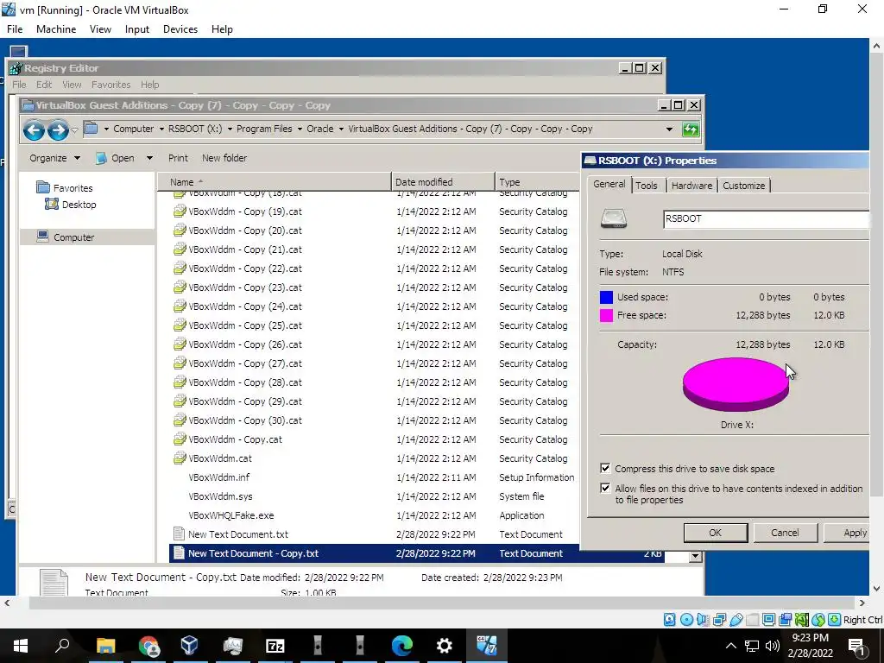884x663 pixels.
Task: Click the VirtualBox keyboard capture arrow icon
Action: (835, 620)
